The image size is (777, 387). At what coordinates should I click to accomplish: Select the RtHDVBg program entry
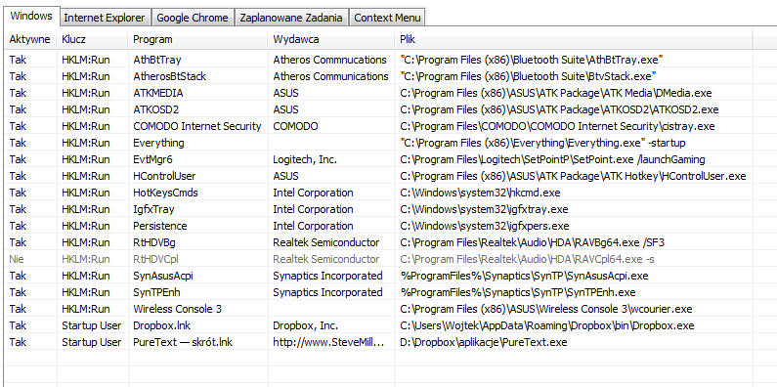(154, 242)
